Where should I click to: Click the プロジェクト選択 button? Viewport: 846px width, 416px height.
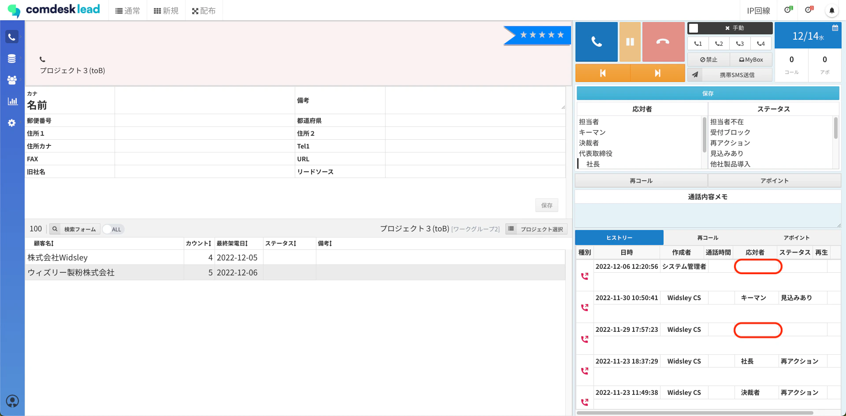pyautogui.click(x=536, y=229)
